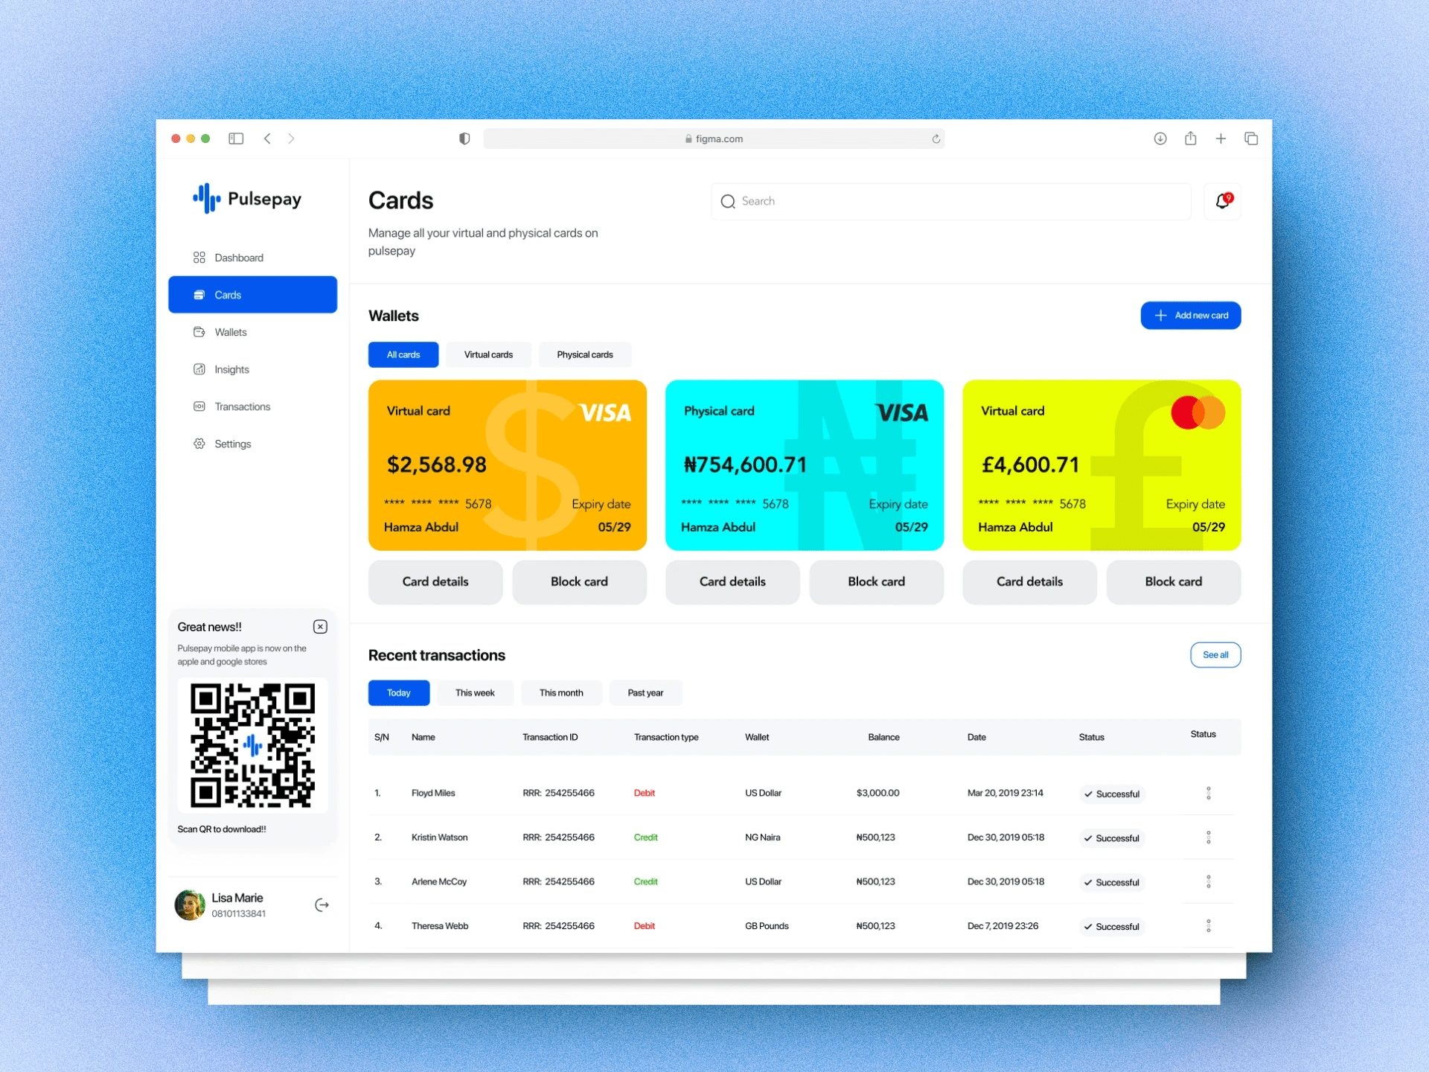This screenshot has width=1429, height=1072.
Task: Click the Name column header
Action: tap(423, 738)
